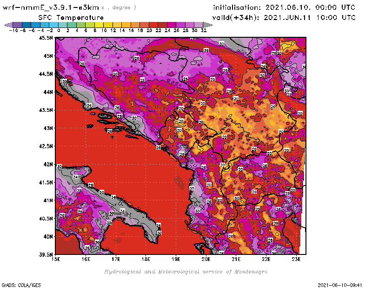Click the 230 contour label near 44.5N coast
The width and height of the screenshot is (372, 288).
pyautogui.click(x=64, y=82)
